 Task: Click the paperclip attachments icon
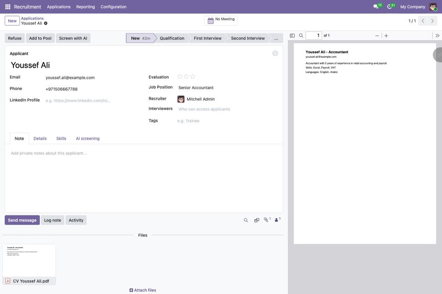tap(267, 220)
